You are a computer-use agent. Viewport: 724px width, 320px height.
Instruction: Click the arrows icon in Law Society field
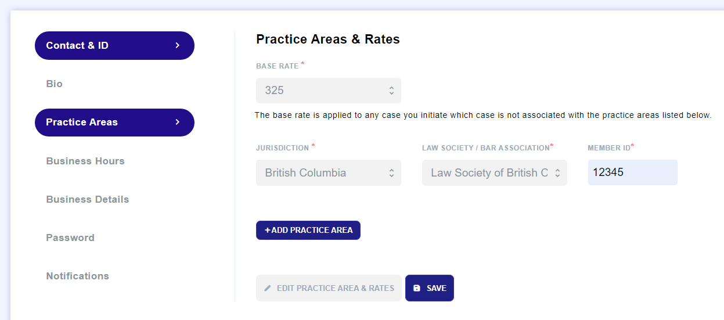[x=557, y=172]
